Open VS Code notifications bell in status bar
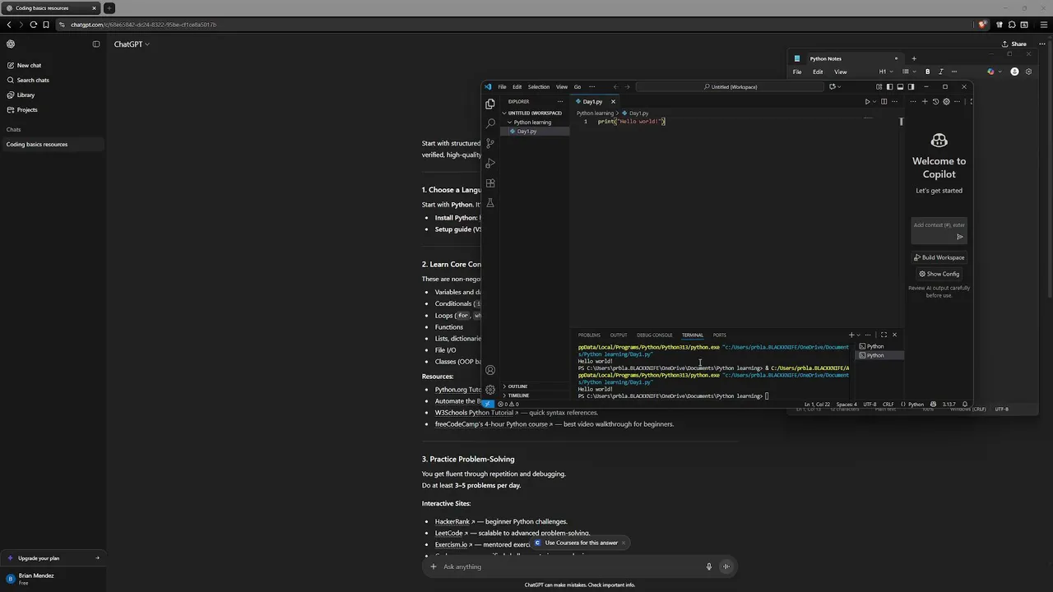The height and width of the screenshot is (592, 1053). [x=964, y=405]
